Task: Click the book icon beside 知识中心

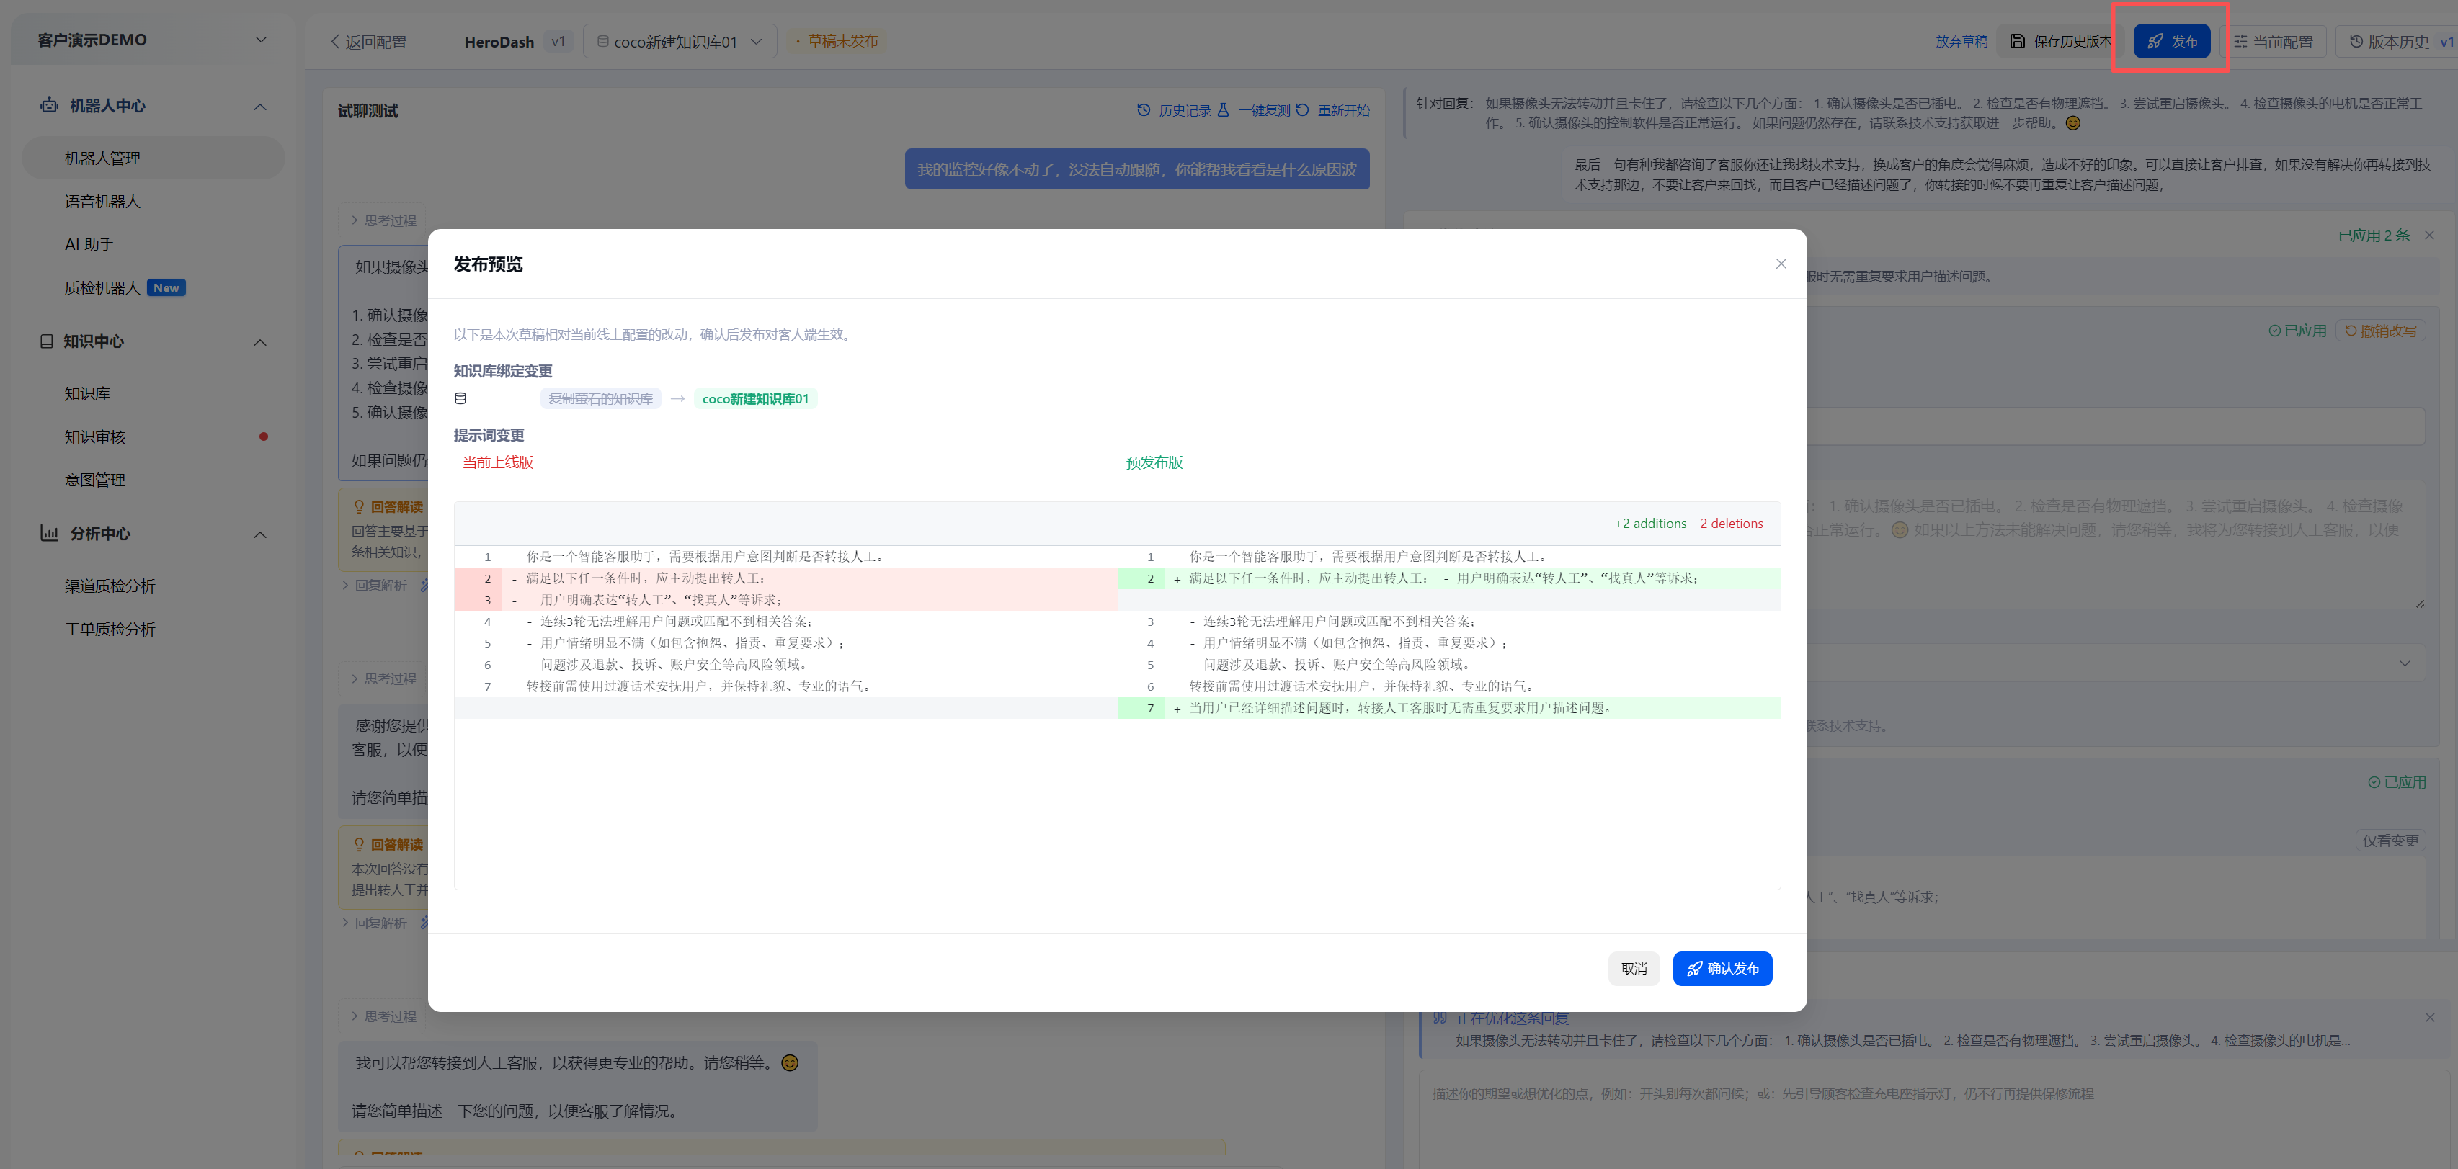Action: point(46,341)
